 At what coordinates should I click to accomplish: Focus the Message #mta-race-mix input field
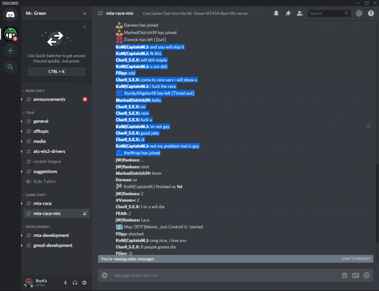pyautogui.click(x=225, y=275)
